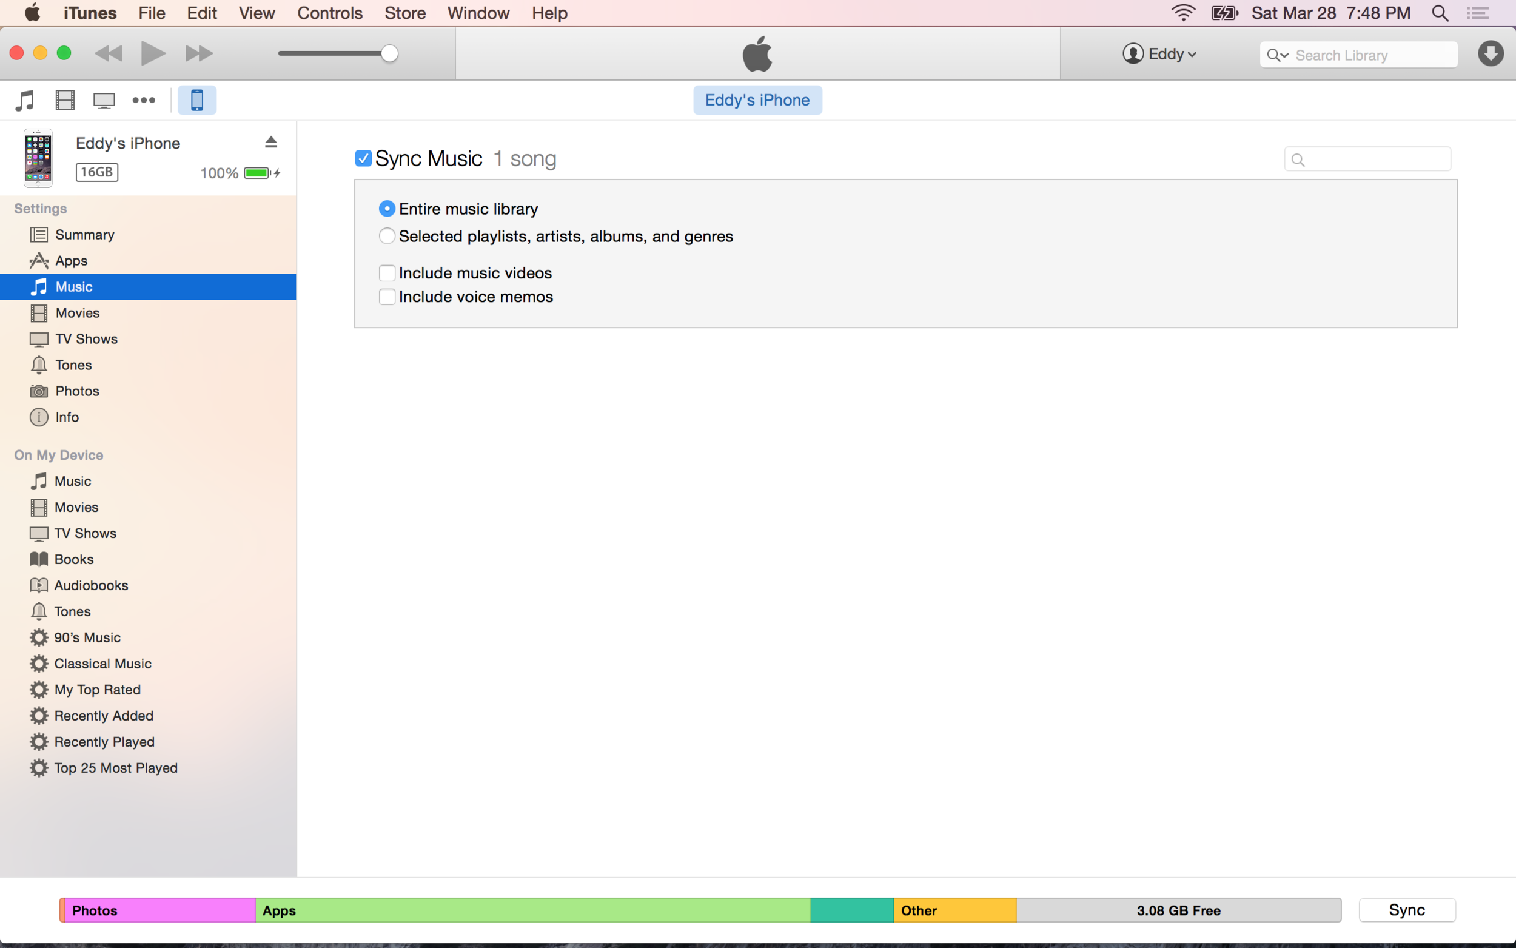The height and width of the screenshot is (948, 1516).
Task: Open the Eddy account dropdown
Action: click(x=1159, y=54)
